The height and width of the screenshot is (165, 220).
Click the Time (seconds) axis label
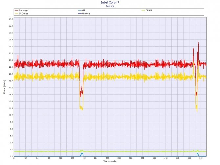[110, 161]
